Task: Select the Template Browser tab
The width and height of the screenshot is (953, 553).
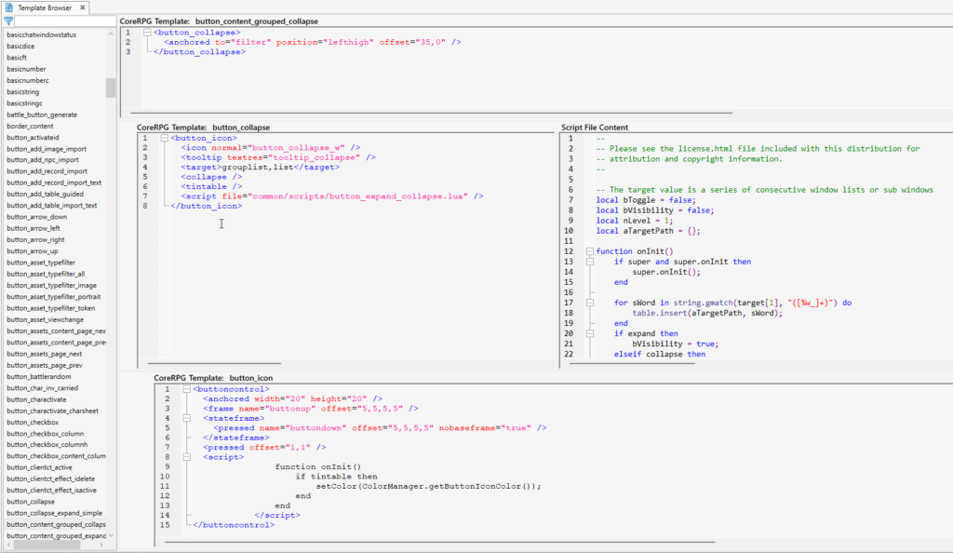Action: 45,7
